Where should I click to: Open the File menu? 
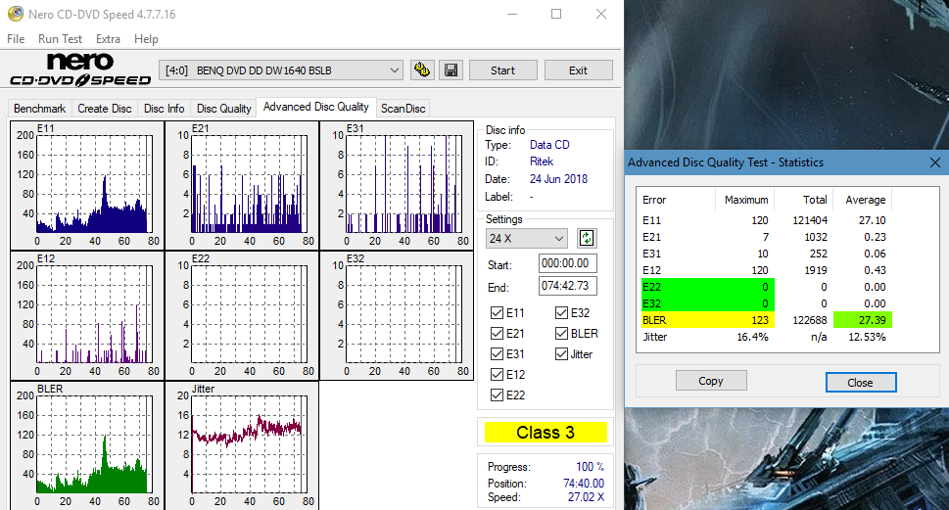(x=16, y=39)
